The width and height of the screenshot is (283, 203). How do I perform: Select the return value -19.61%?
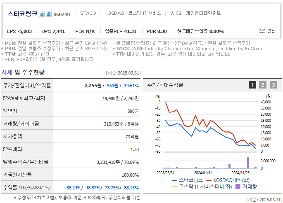point(131,86)
